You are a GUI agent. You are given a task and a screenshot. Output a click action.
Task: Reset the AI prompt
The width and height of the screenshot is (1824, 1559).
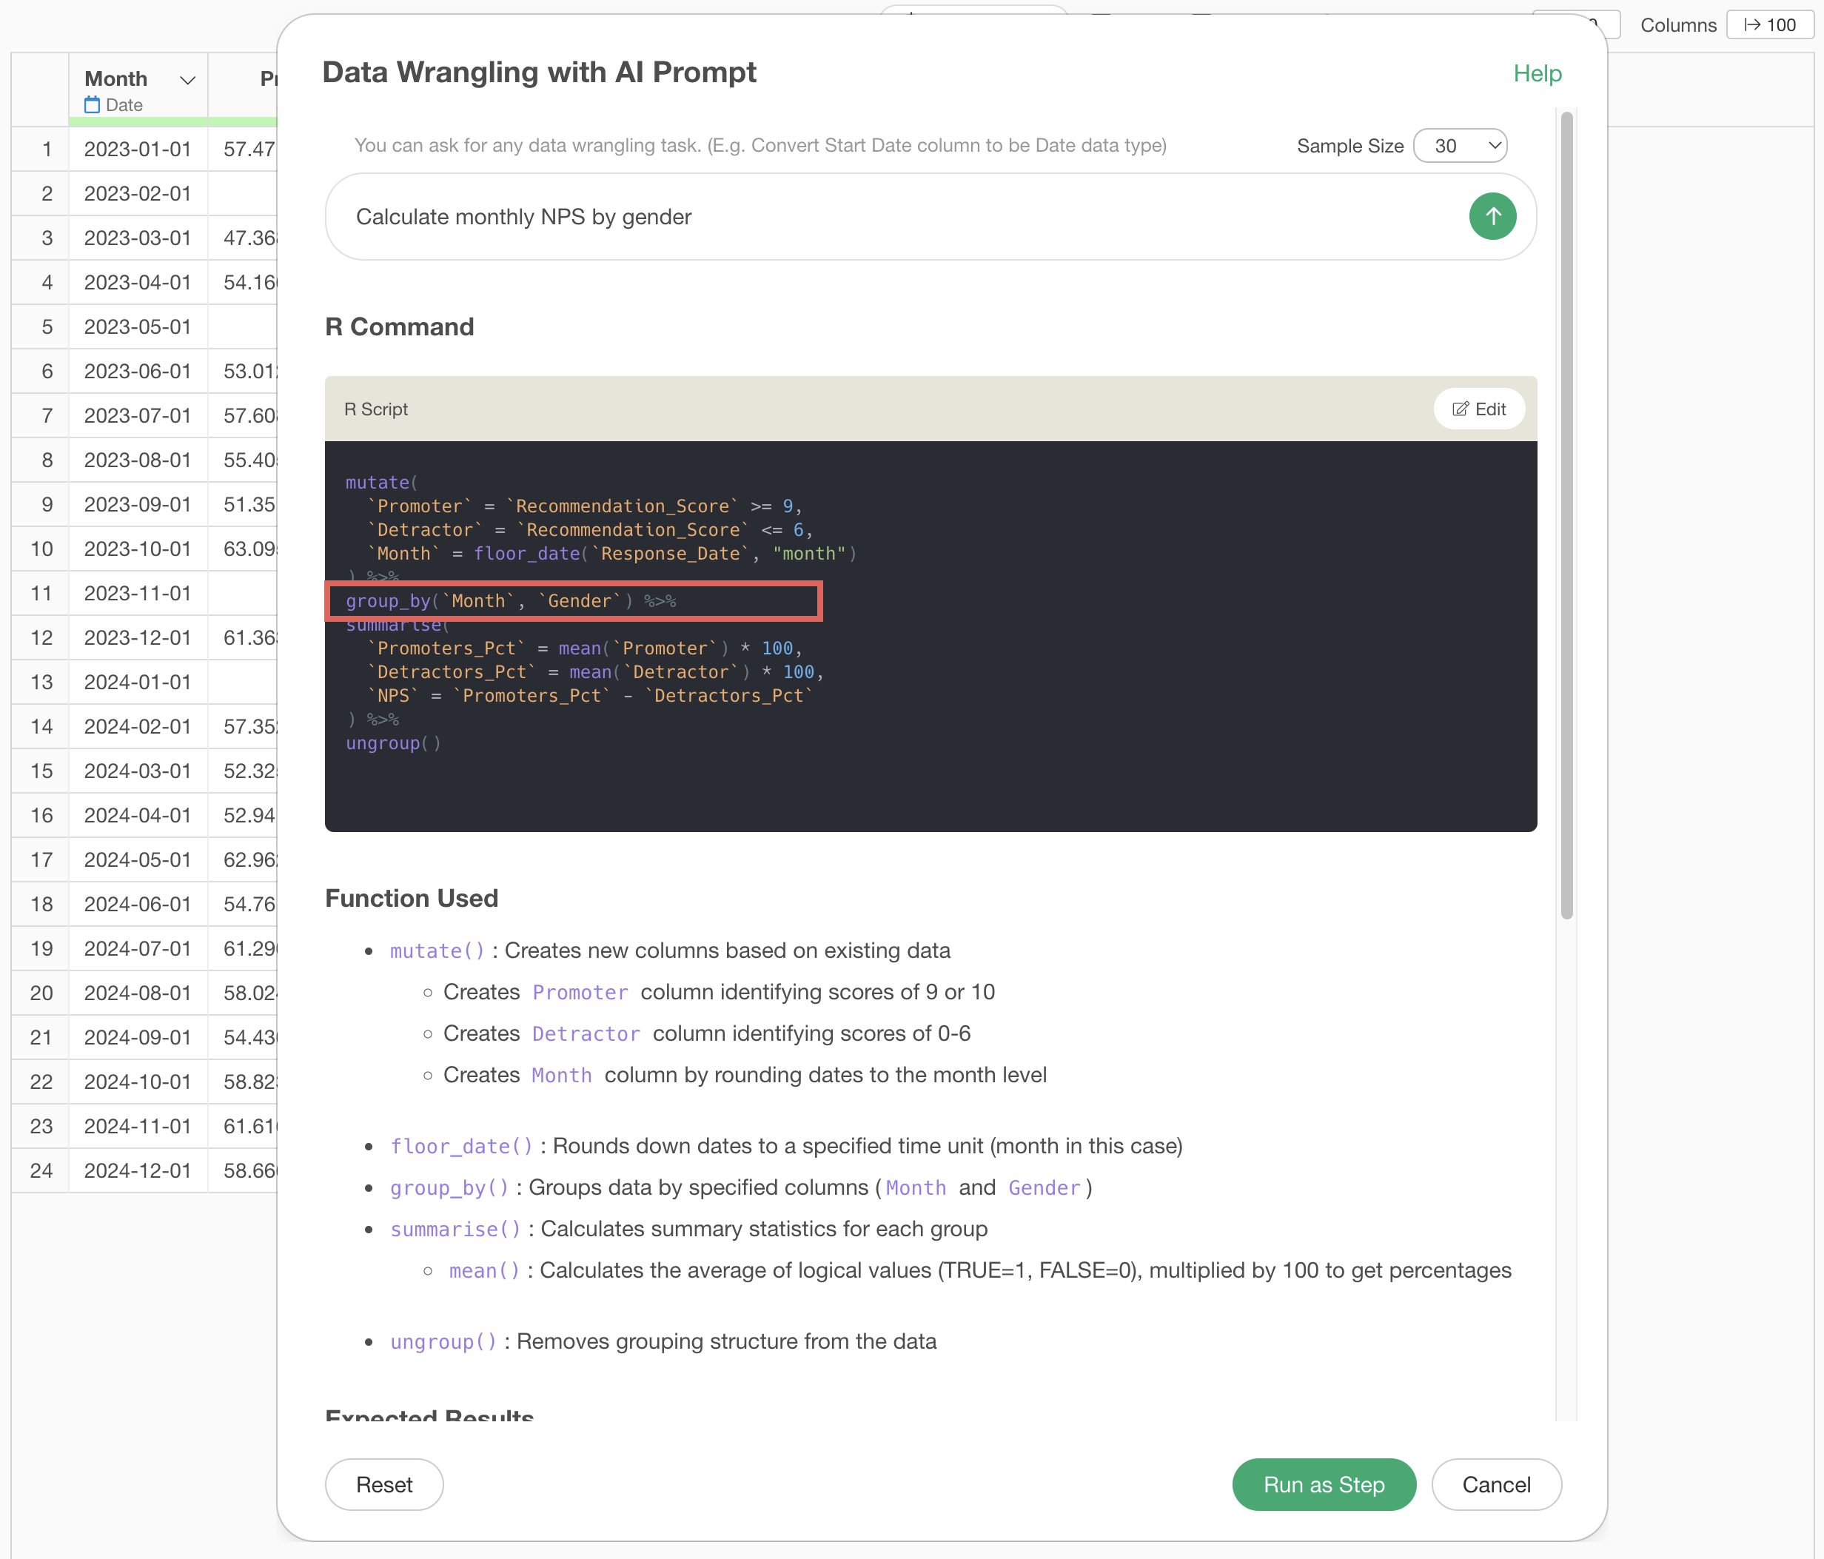pyautogui.click(x=383, y=1485)
